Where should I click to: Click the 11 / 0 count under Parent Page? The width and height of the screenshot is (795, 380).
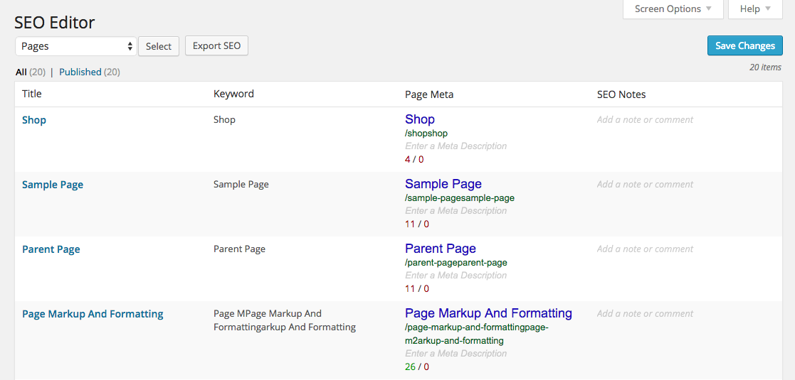click(x=417, y=289)
